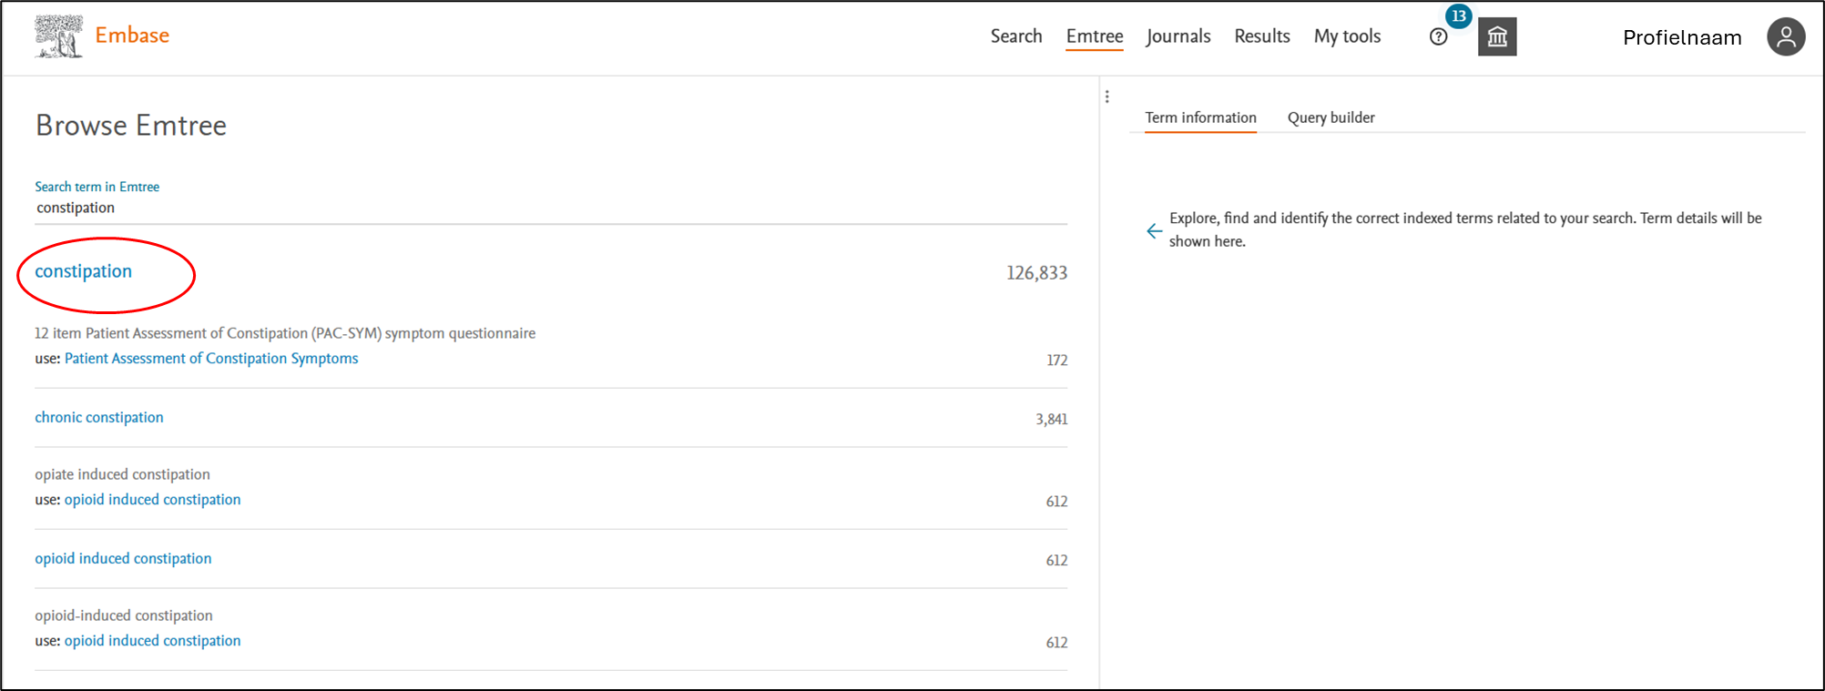1825x691 pixels.
Task: Click the left arrow in Term information panel
Action: tap(1154, 231)
